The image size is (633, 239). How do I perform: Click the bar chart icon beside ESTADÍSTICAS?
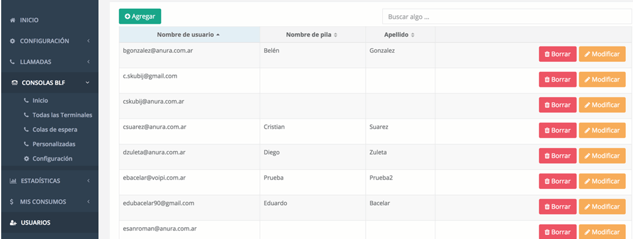(13, 181)
